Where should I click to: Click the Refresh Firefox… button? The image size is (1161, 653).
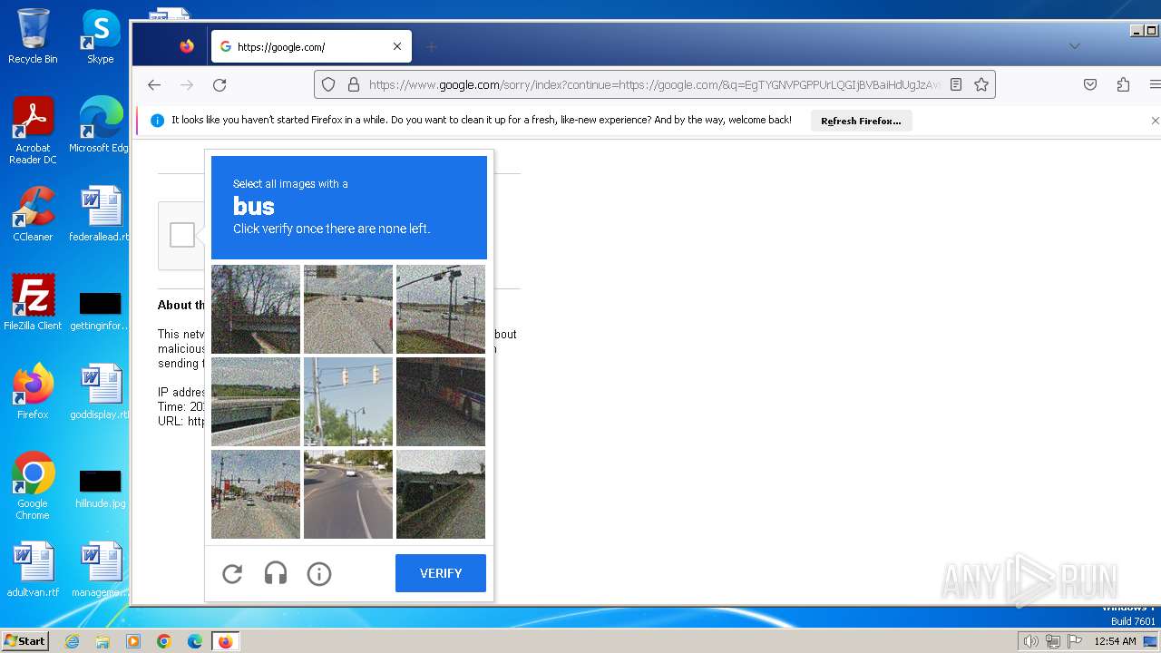point(861,121)
